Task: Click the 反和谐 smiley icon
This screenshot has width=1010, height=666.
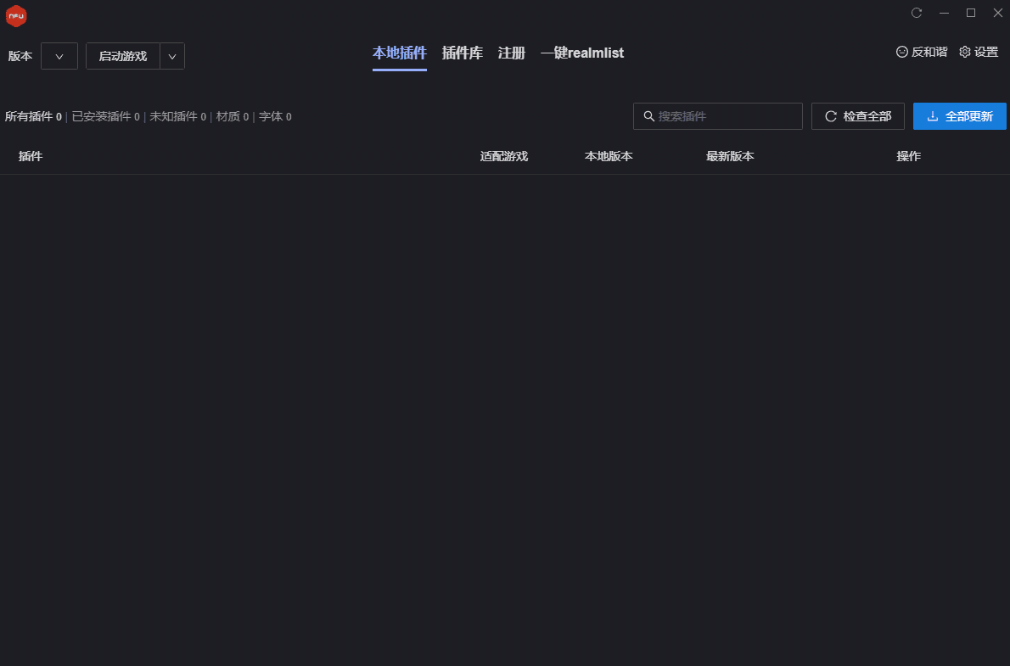Action: (x=901, y=52)
